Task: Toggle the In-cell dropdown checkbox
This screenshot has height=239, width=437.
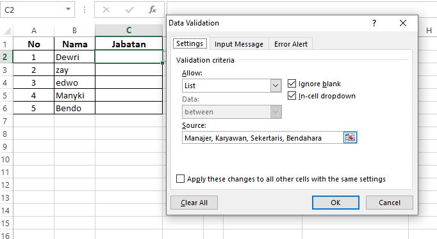Action: 292,96
